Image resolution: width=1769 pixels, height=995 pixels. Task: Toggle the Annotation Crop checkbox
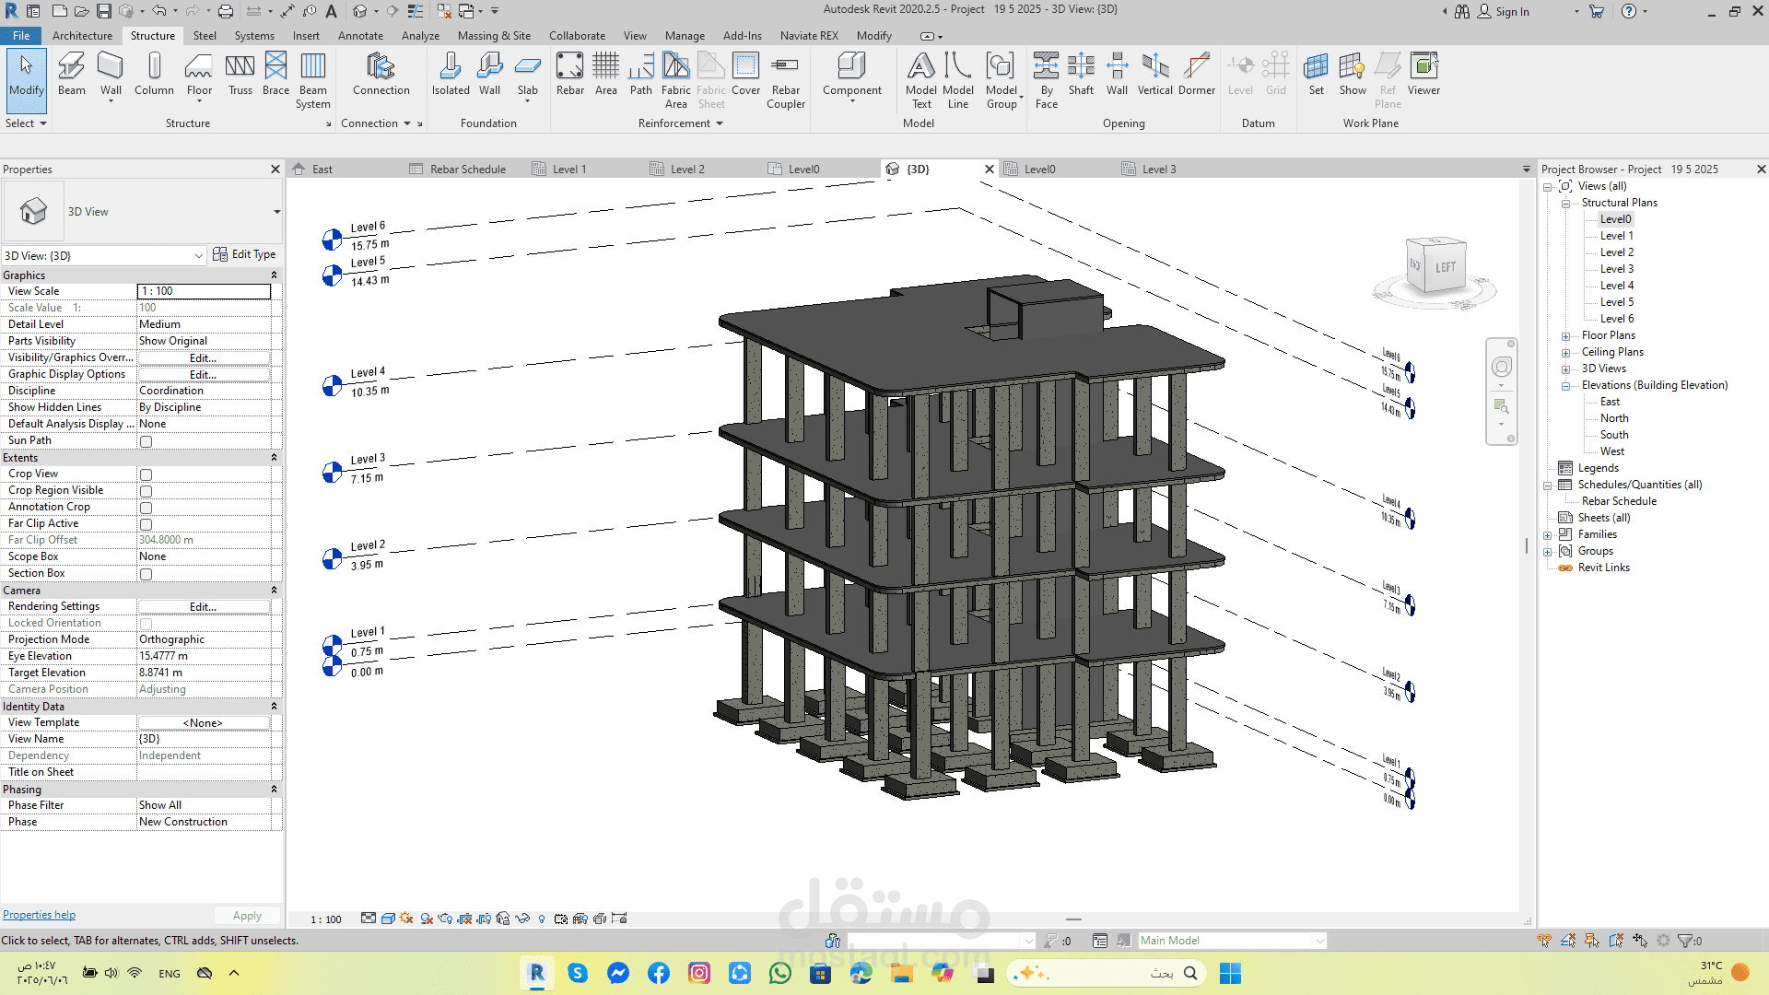[146, 508]
